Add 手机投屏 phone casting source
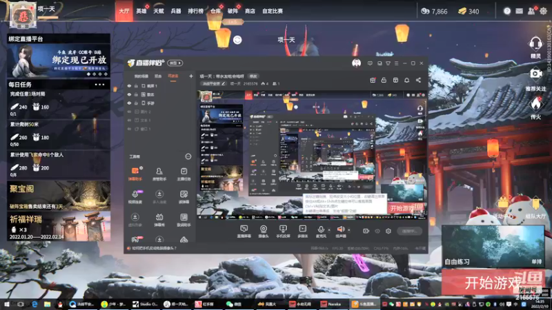 283,231
